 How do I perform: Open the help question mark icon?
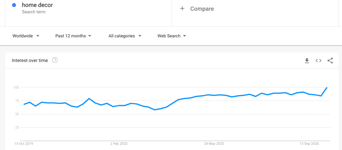pos(55,60)
